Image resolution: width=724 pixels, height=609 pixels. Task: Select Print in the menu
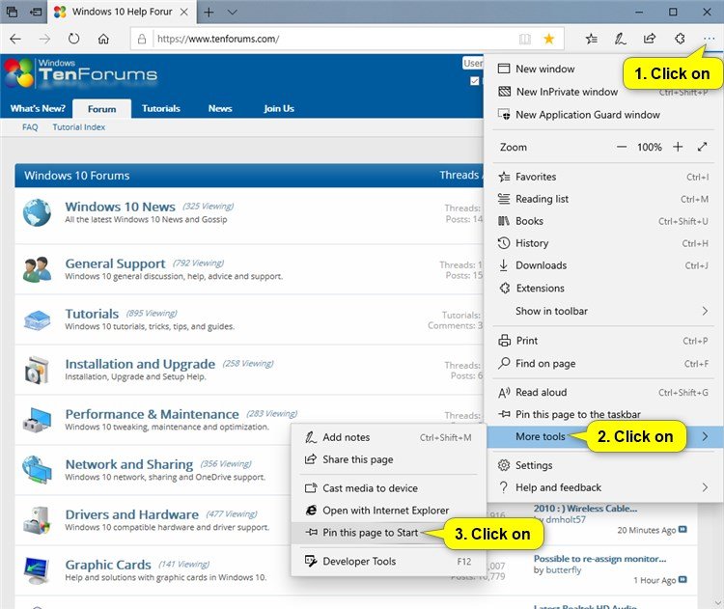tap(602, 341)
